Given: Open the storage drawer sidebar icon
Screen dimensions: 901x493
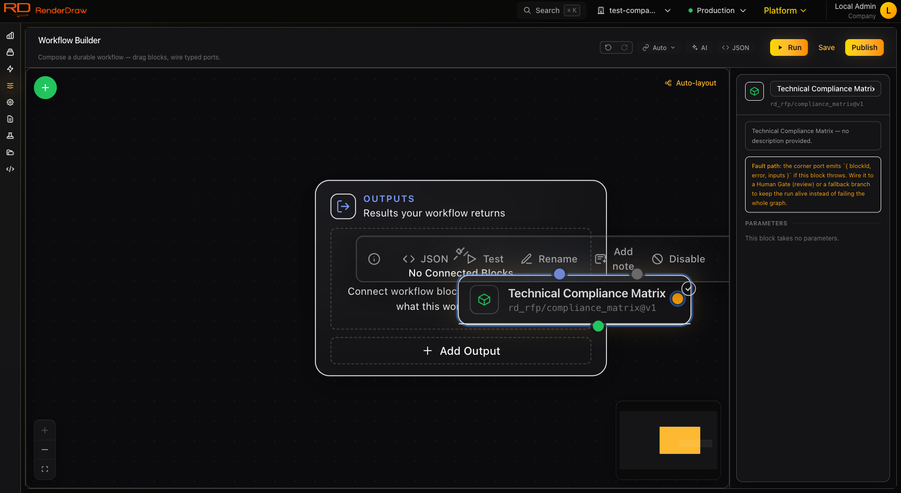Looking at the screenshot, I should (x=10, y=52).
